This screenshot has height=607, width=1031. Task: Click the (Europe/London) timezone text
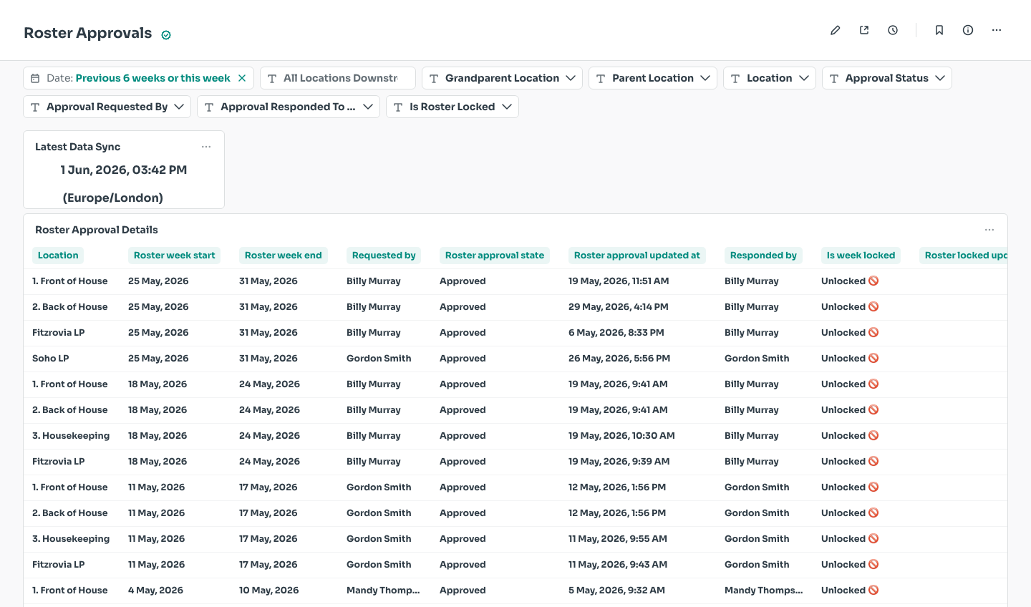pos(113,198)
